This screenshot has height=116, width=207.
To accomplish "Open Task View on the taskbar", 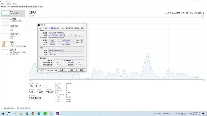I will (15, 113).
